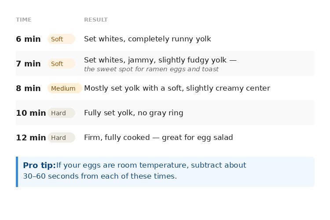Select the 6 min time label

click(x=28, y=39)
